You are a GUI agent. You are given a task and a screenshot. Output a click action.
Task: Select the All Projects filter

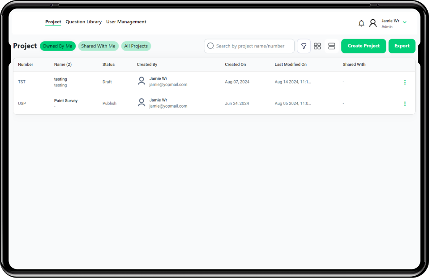(x=136, y=46)
